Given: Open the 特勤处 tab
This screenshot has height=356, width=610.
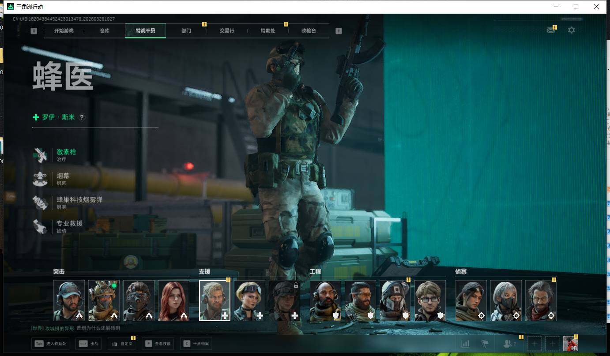Looking at the screenshot, I should (268, 31).
